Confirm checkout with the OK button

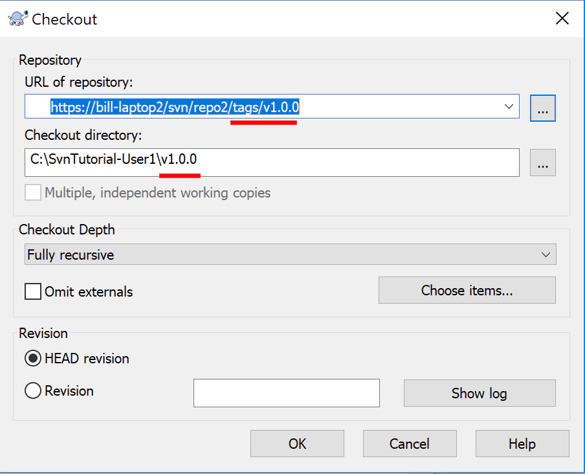click(x=297, y=444)
